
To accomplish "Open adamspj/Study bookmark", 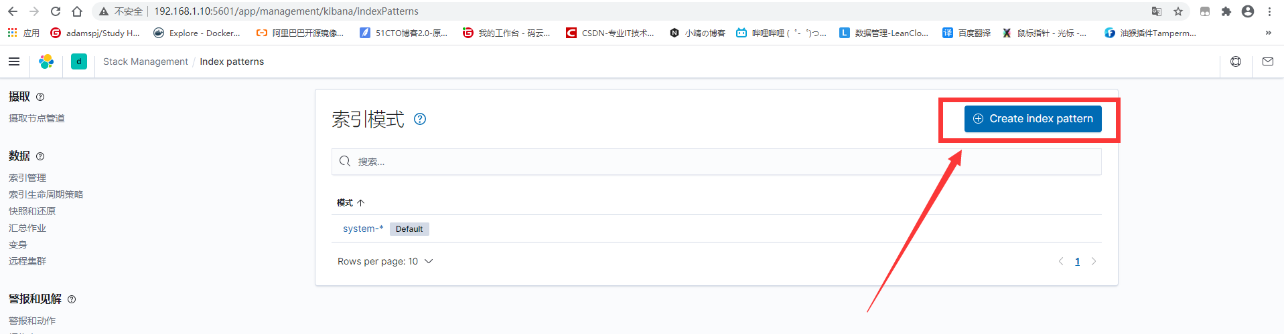I will click(95, 33).
